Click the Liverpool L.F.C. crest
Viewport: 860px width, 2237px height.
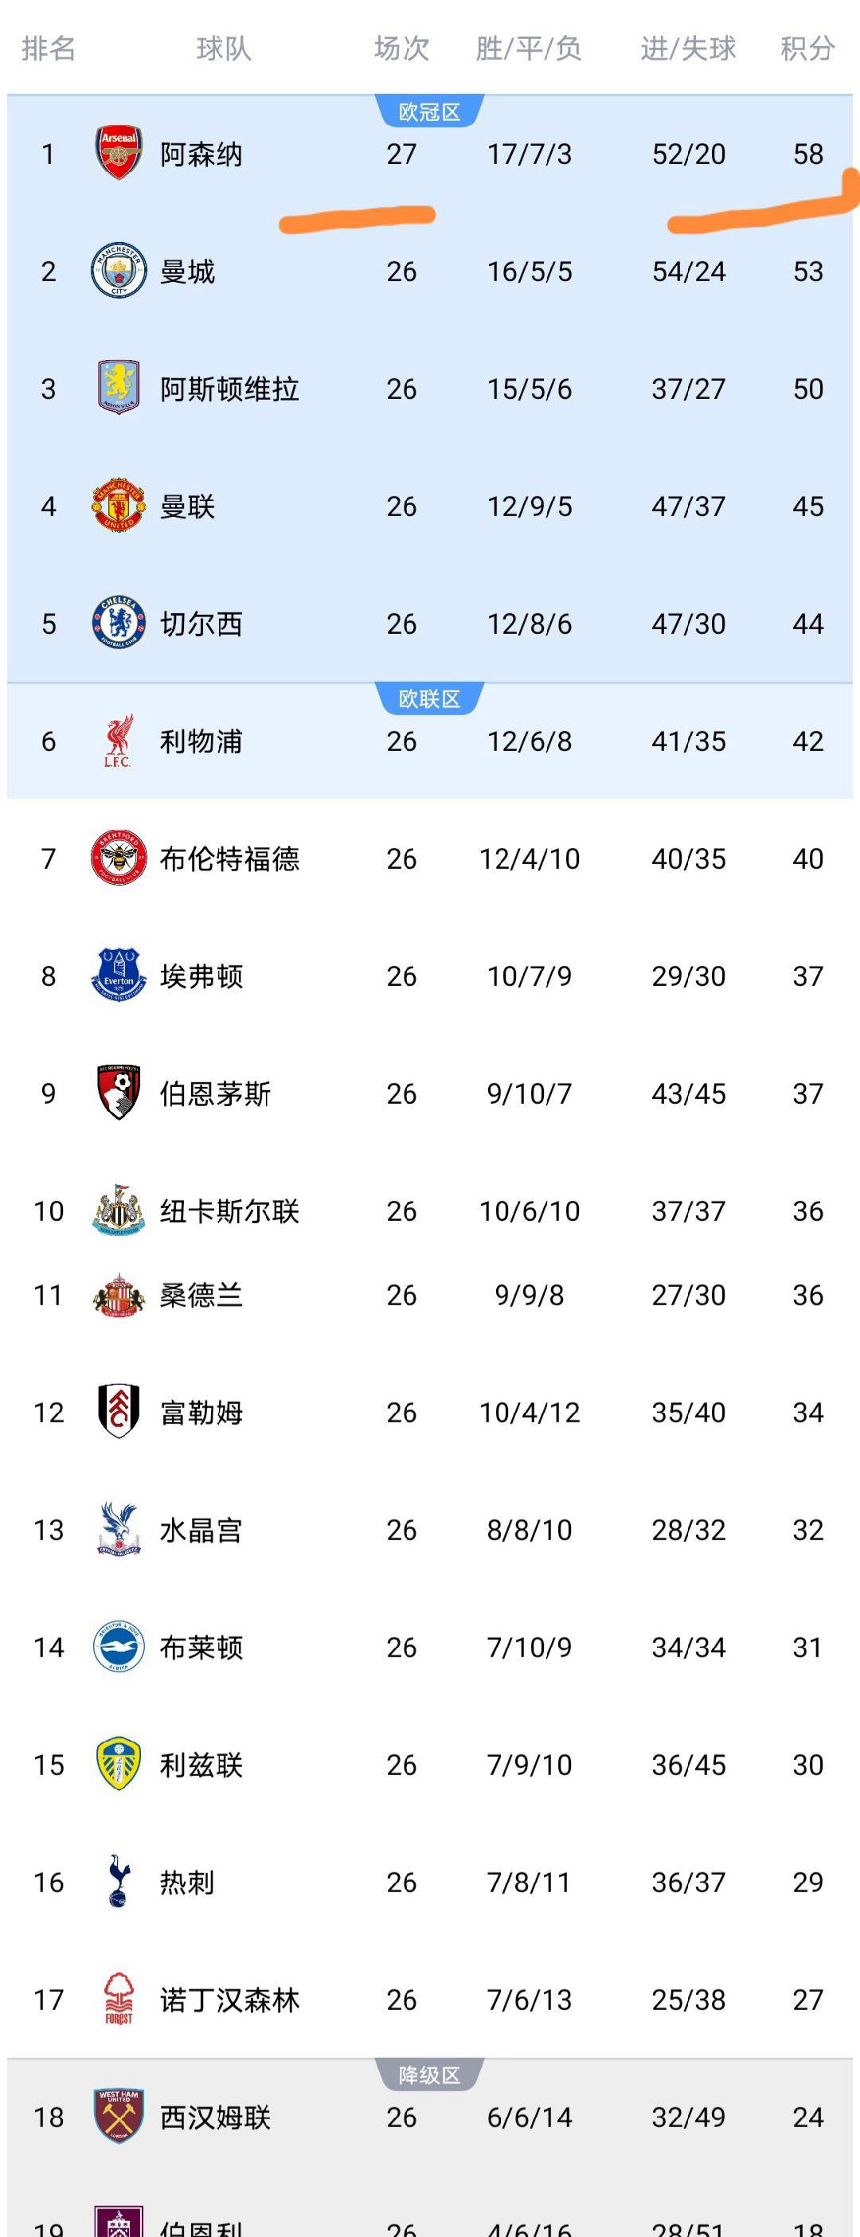point(118,741)
